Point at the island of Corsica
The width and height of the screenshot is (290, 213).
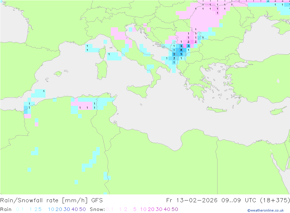102,53
